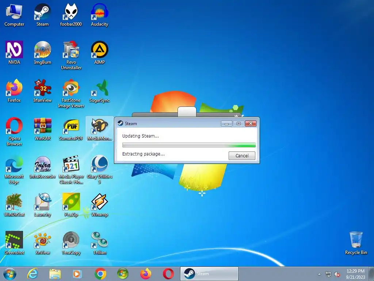Launch Internet Explorer from the taskbar
374x281 pixels.
click(33, 274)
